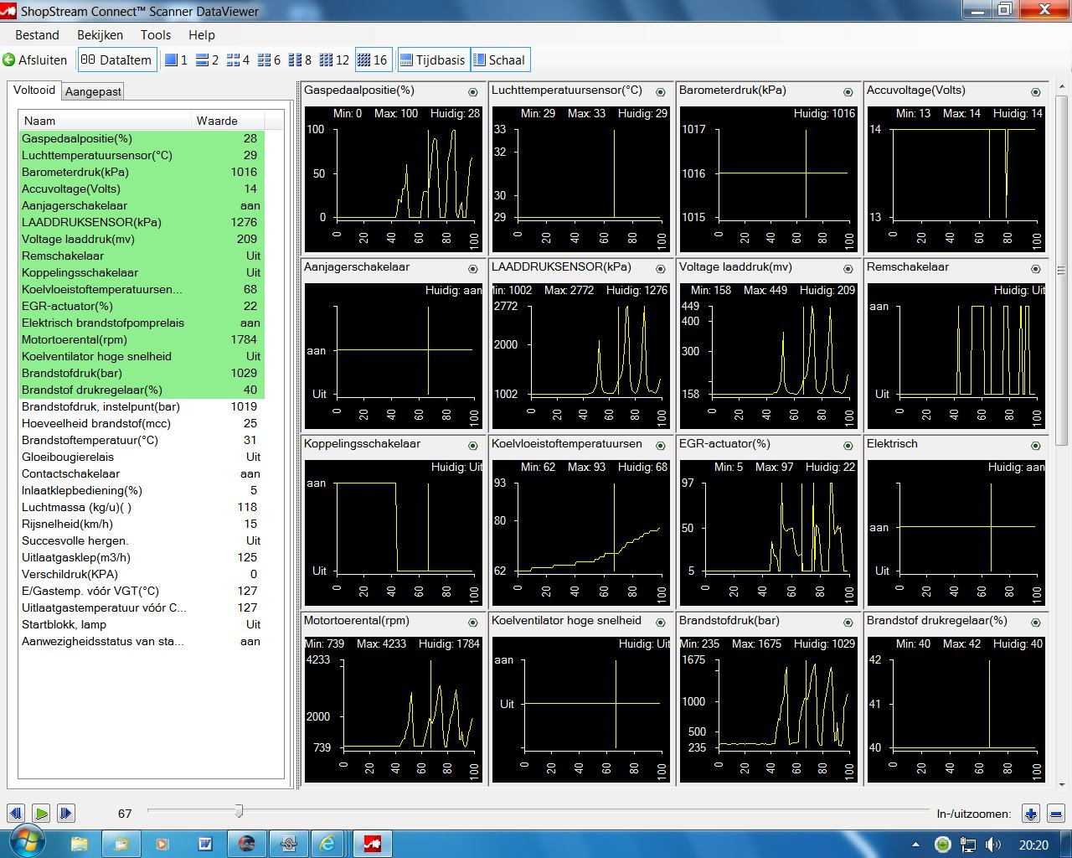Toggle the DataItem view button
This screenshot has height=858, width=1072.
pyautogui.click(x=116, y=60)
